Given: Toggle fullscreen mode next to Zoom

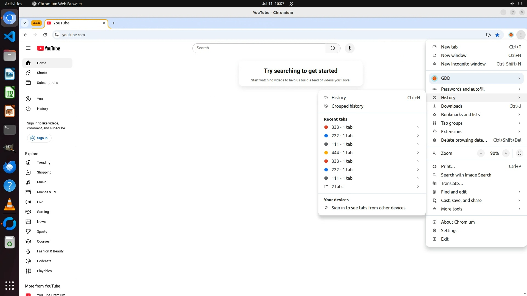Looking at the screenshot, I should point(519,153).
